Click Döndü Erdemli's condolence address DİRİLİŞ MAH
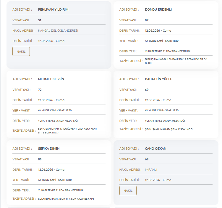This screenshot has height=208, width=222. click(176, 61)
